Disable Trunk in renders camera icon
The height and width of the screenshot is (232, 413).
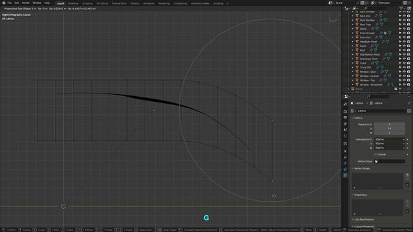tap(408, 63)
